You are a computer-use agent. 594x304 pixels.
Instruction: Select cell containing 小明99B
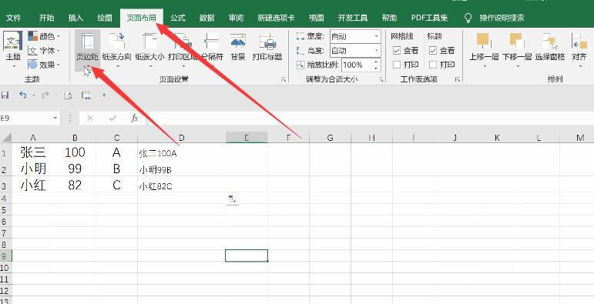point(182,169)
